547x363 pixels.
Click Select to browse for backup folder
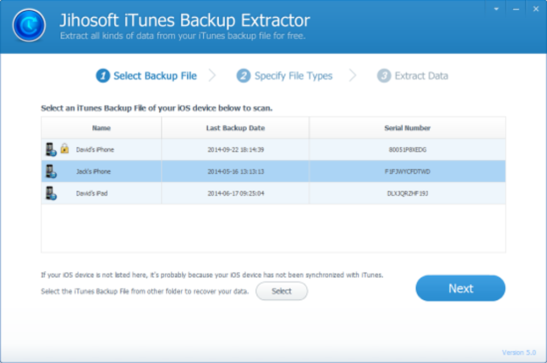[x=282, y=291]
